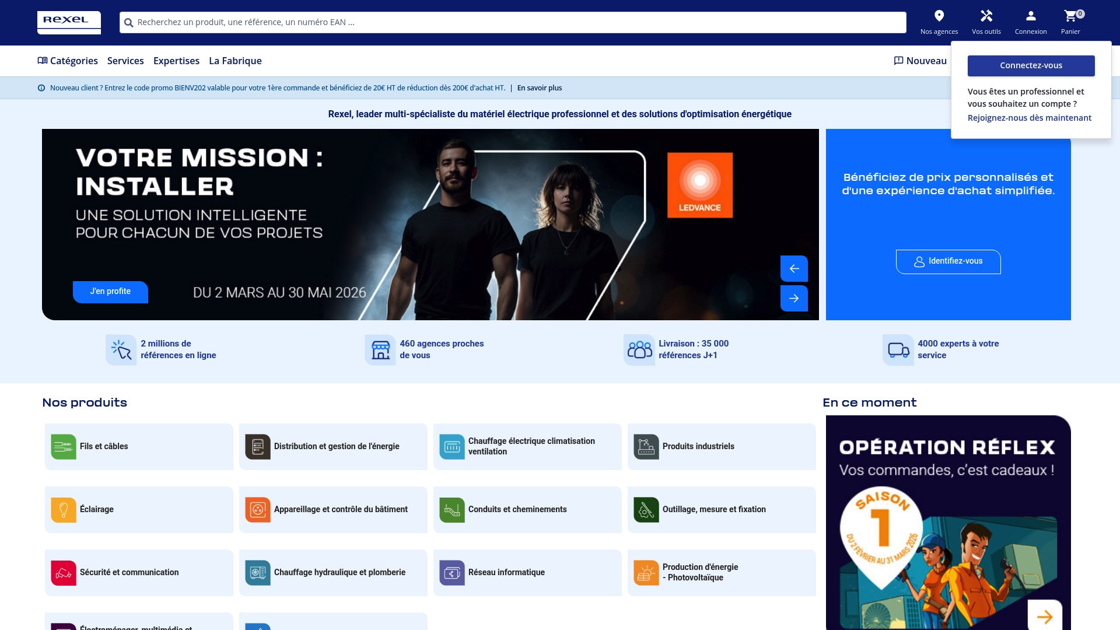
Task: Click the J'en profite button
Action: click(110, 292)
